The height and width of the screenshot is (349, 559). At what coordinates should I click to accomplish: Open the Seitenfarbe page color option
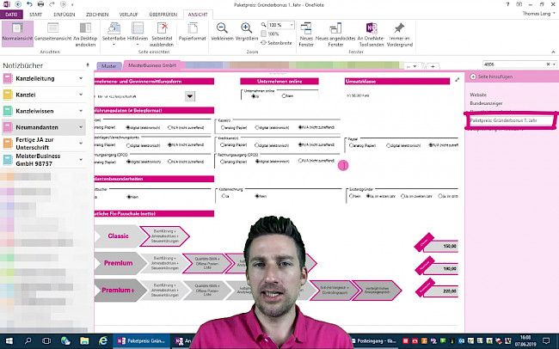click(x=113, y=33)
